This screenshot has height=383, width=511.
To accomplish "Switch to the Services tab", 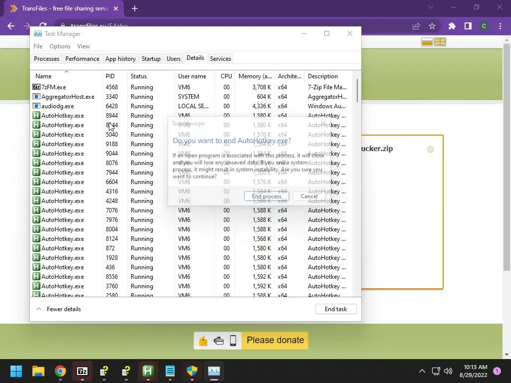I will point(220,59).
